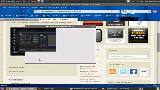This screenshot has width=160, height=90.
Task: Expand the Cops bookmarks folder
Action: point(35,15)
